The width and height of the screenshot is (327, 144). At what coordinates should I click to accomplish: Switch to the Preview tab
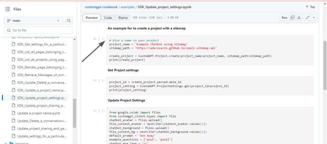[x=92, y=18]
